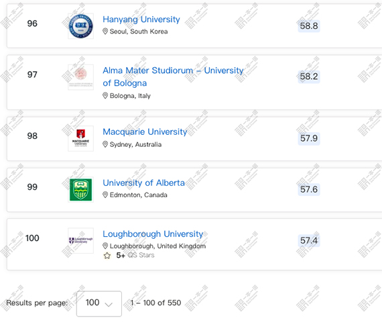Open the Macquarie University link

pos(145,131)
